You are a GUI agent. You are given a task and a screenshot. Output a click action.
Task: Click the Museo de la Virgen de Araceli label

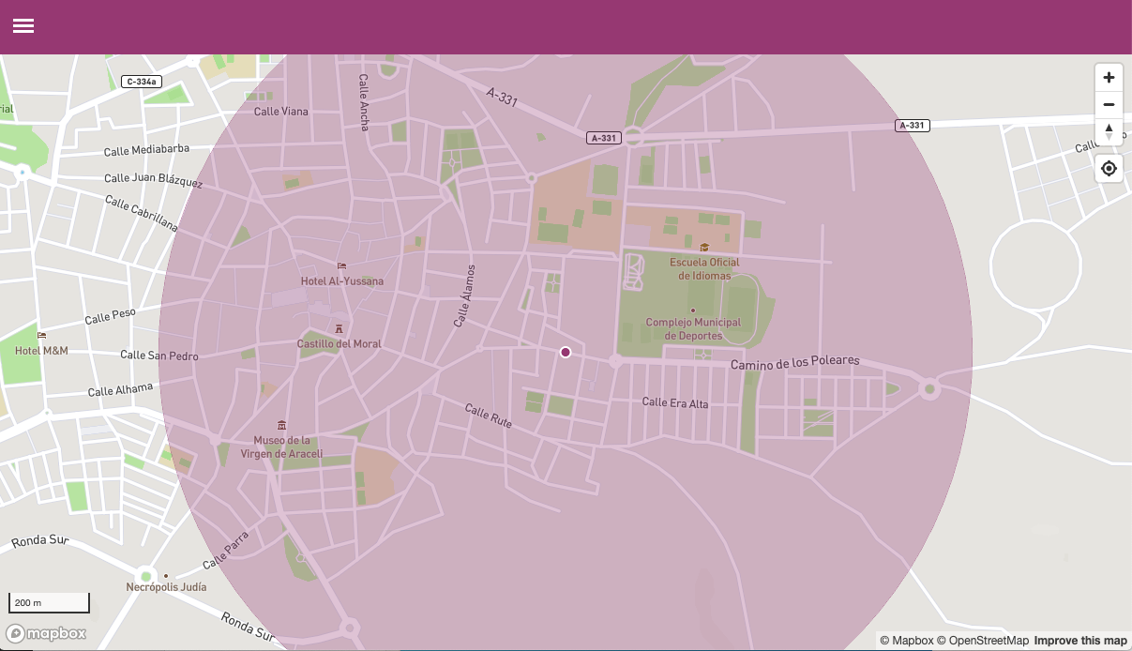(282, 447)
